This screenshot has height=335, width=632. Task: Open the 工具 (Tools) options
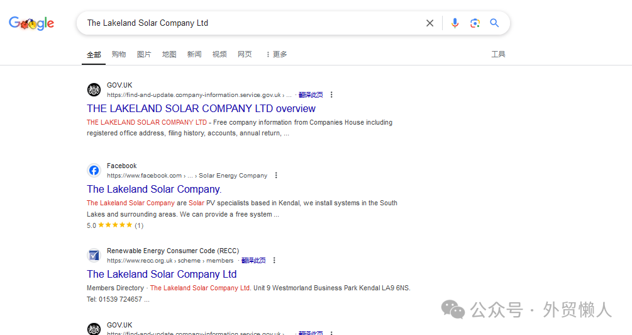point(498,54)
